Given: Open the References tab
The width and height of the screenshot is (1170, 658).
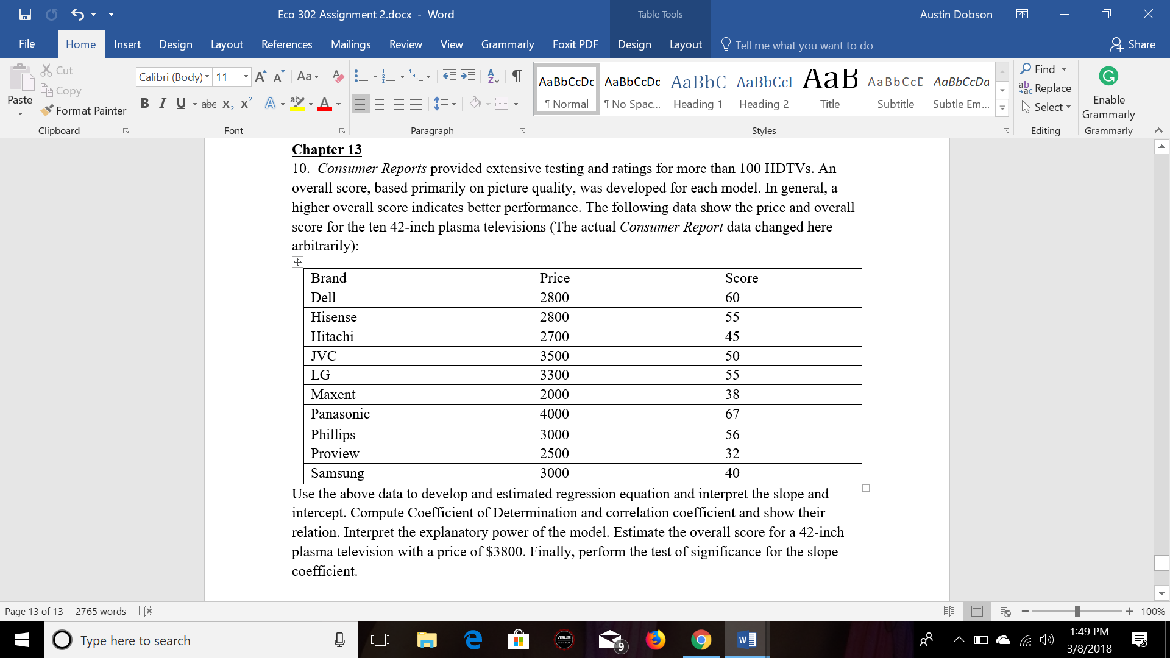Looking at the screenshot, I should (x=286, y=44).
